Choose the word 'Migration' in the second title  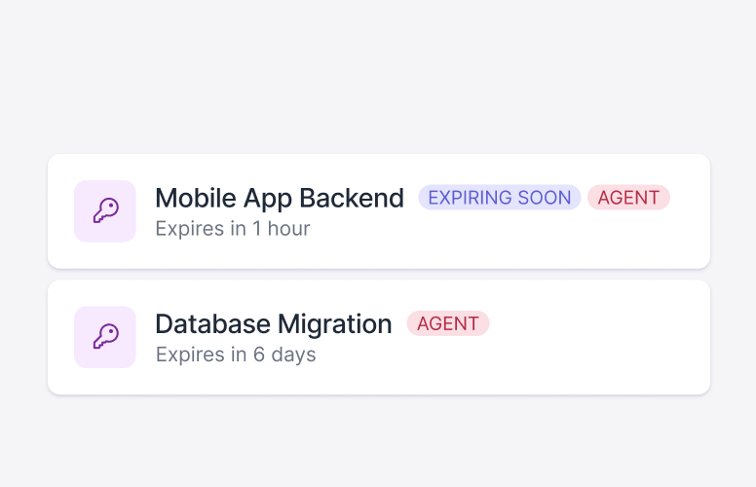334,324
